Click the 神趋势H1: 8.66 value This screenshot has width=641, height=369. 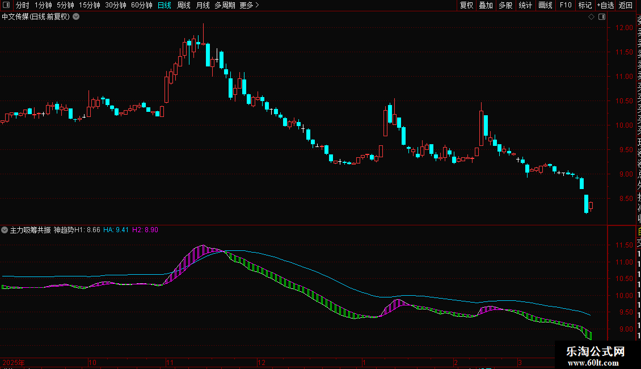point(77,230)
